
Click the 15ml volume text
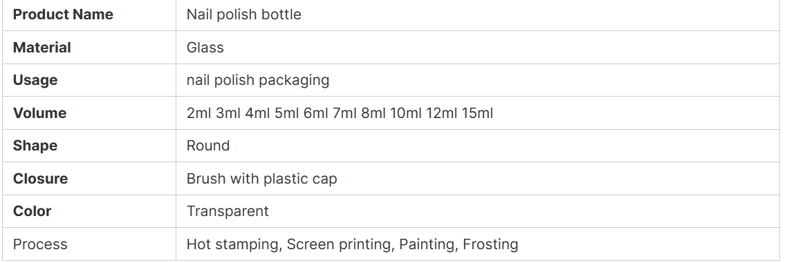(x=477, y=113)
